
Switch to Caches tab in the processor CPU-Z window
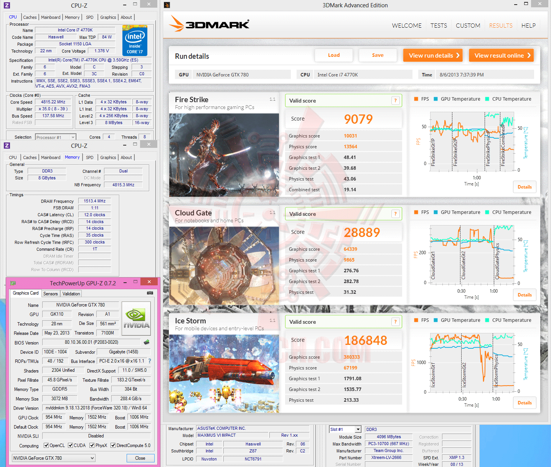30,17
